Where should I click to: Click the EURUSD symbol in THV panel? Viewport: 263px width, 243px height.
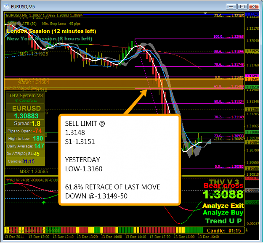(x=27, y=108)
